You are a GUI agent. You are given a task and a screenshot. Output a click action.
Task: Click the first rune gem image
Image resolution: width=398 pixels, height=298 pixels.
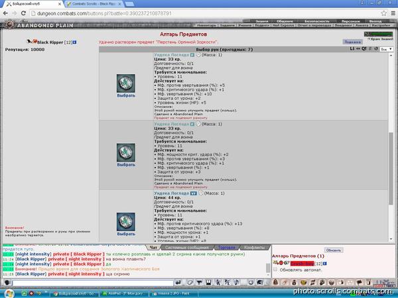point(126,83)
